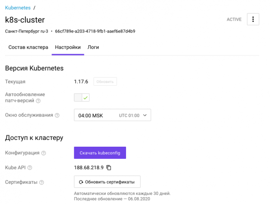Click the Обновить version button

[x=105, y=82]
